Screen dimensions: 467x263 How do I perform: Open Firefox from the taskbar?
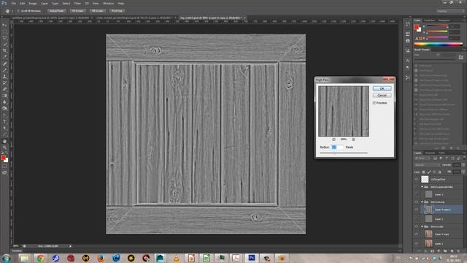[x=101, y=258]
